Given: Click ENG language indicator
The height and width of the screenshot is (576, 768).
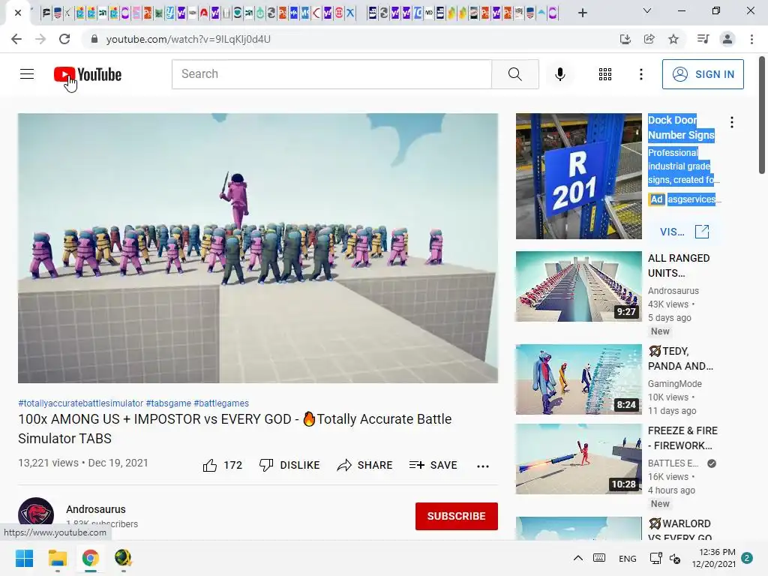Looking at the screenshot, I should pos(628,558).
